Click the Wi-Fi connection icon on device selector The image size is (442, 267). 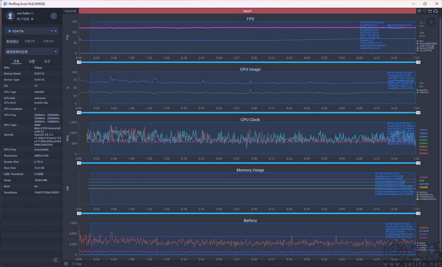52,31
